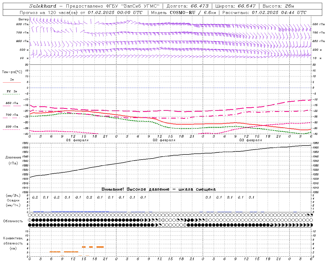Click the "Осадки" precipitation label

[x=13, y=200]
